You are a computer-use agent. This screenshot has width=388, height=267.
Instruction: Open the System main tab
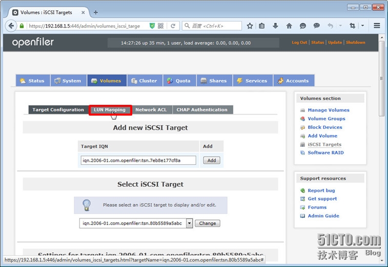point(69,80)
